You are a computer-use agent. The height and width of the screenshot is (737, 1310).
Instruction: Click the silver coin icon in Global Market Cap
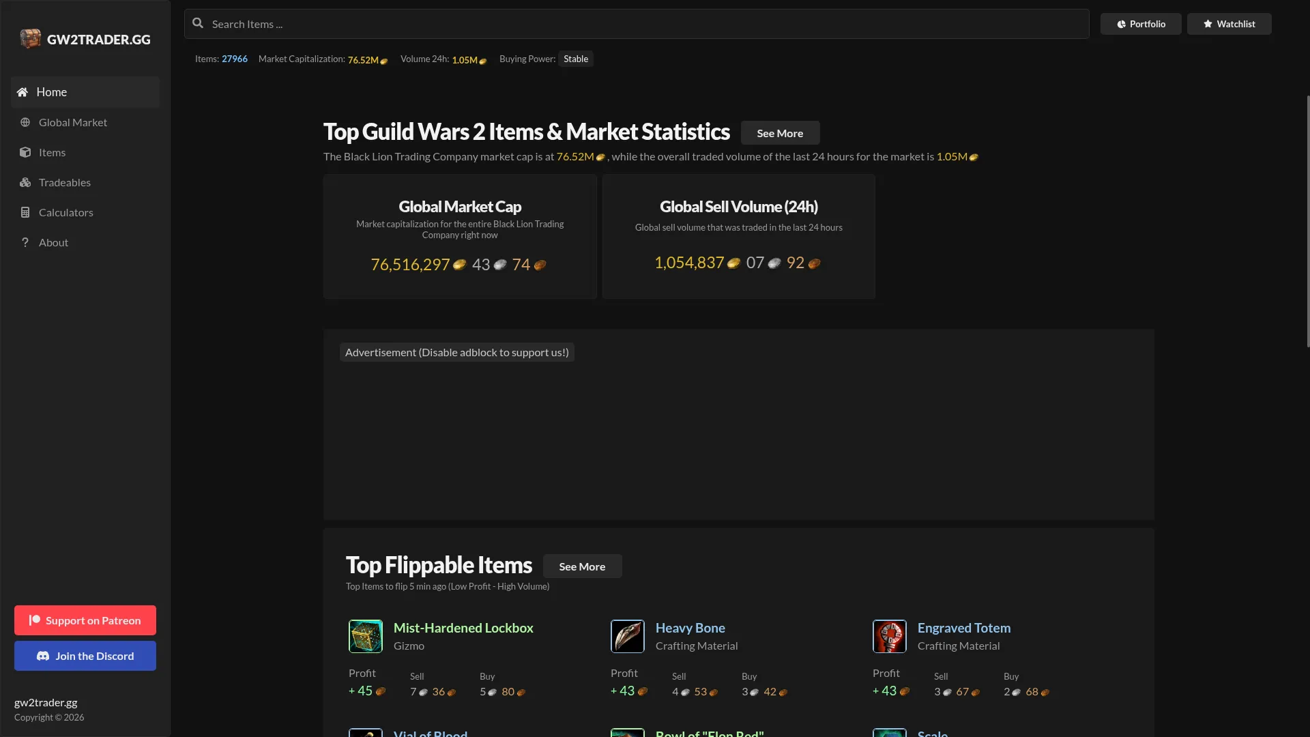(500, 265)
